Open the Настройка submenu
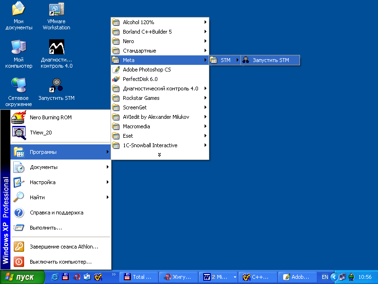 (x=61, y=182)
